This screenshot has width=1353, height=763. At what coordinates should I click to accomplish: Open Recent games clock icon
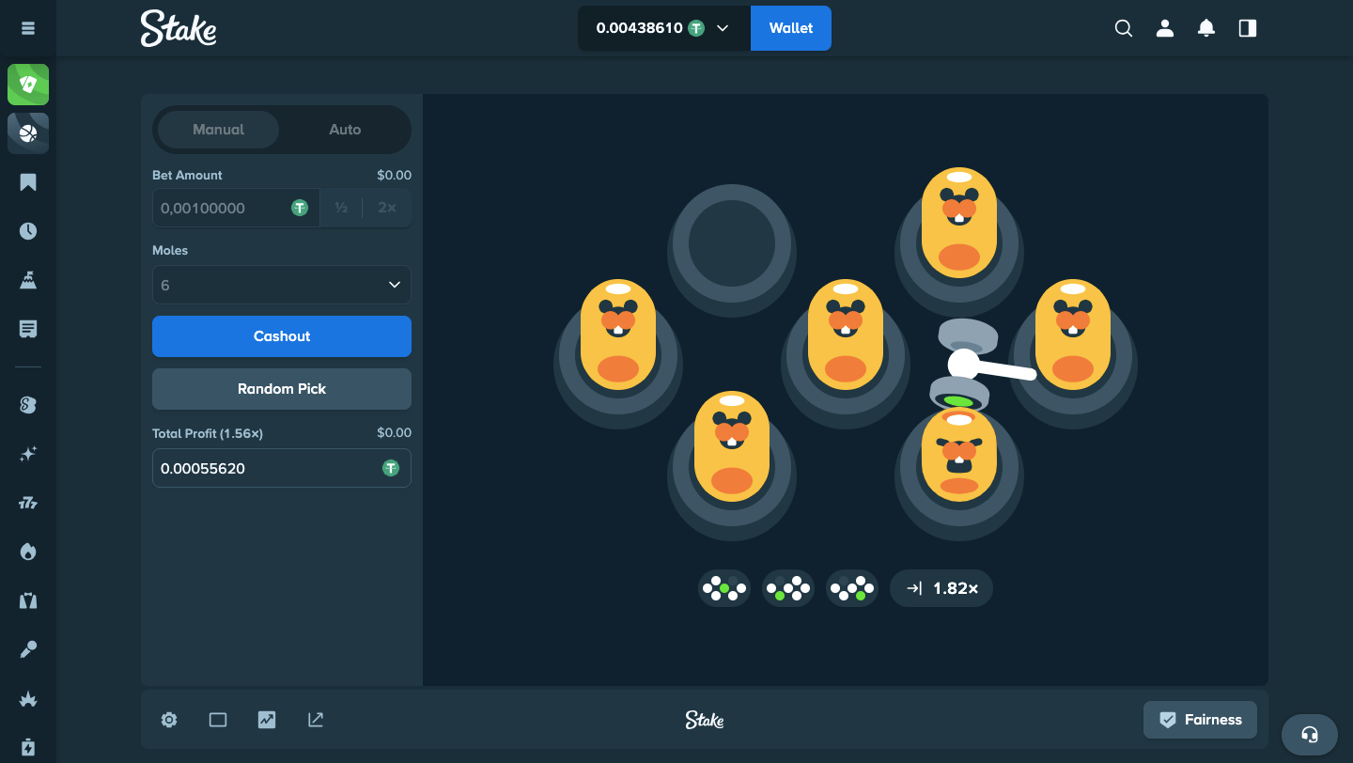[x=28, y=231]
